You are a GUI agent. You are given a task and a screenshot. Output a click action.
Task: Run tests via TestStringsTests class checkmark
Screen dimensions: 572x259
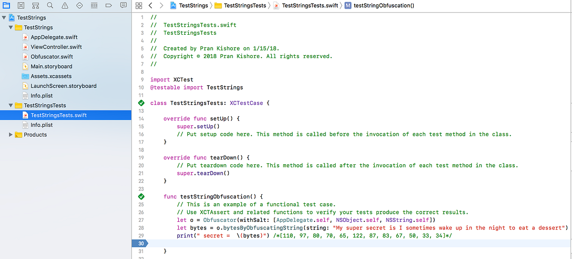[141, 103]
